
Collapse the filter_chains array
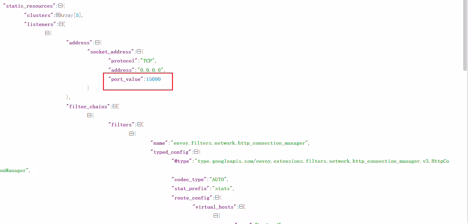click(115, 106)
